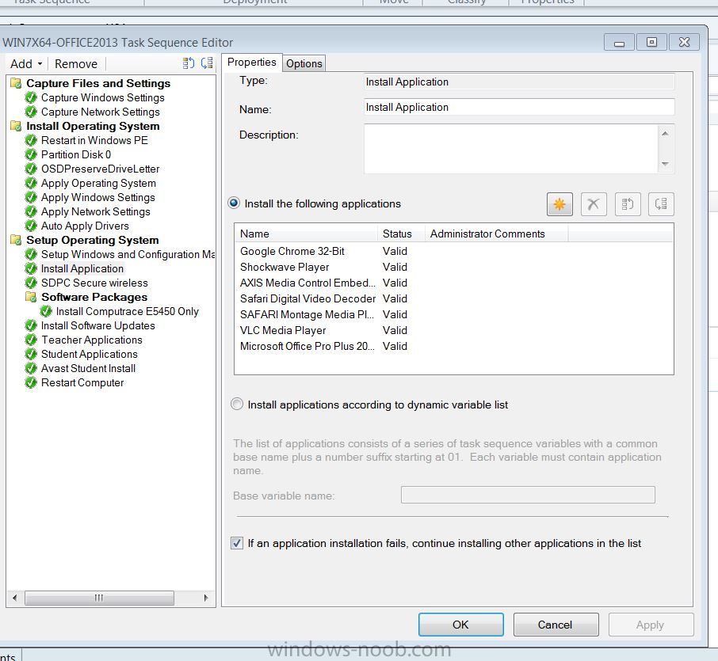Select Microsoft Office Pro Plus row

tap(307, 346)
